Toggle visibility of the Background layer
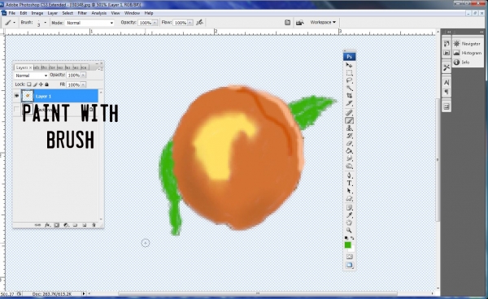Viewport: 488px width, 299px height. pyautogui.click(x=16, y=109)
